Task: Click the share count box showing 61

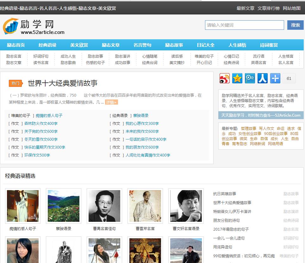Action: pos(289,78)
